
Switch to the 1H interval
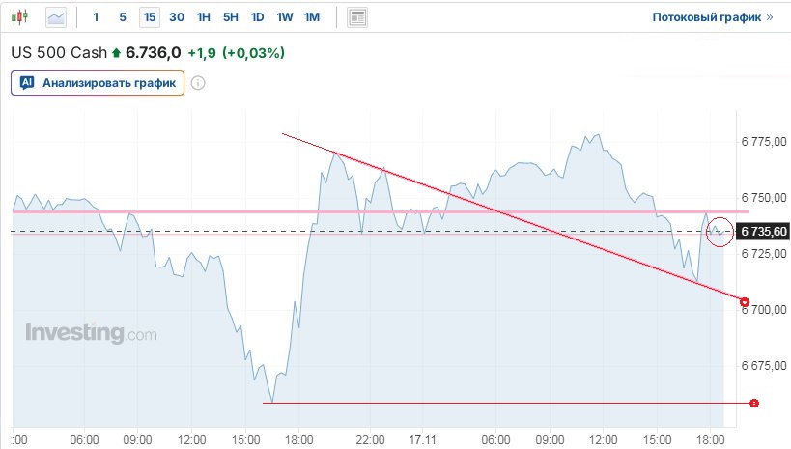coord(203,17)
